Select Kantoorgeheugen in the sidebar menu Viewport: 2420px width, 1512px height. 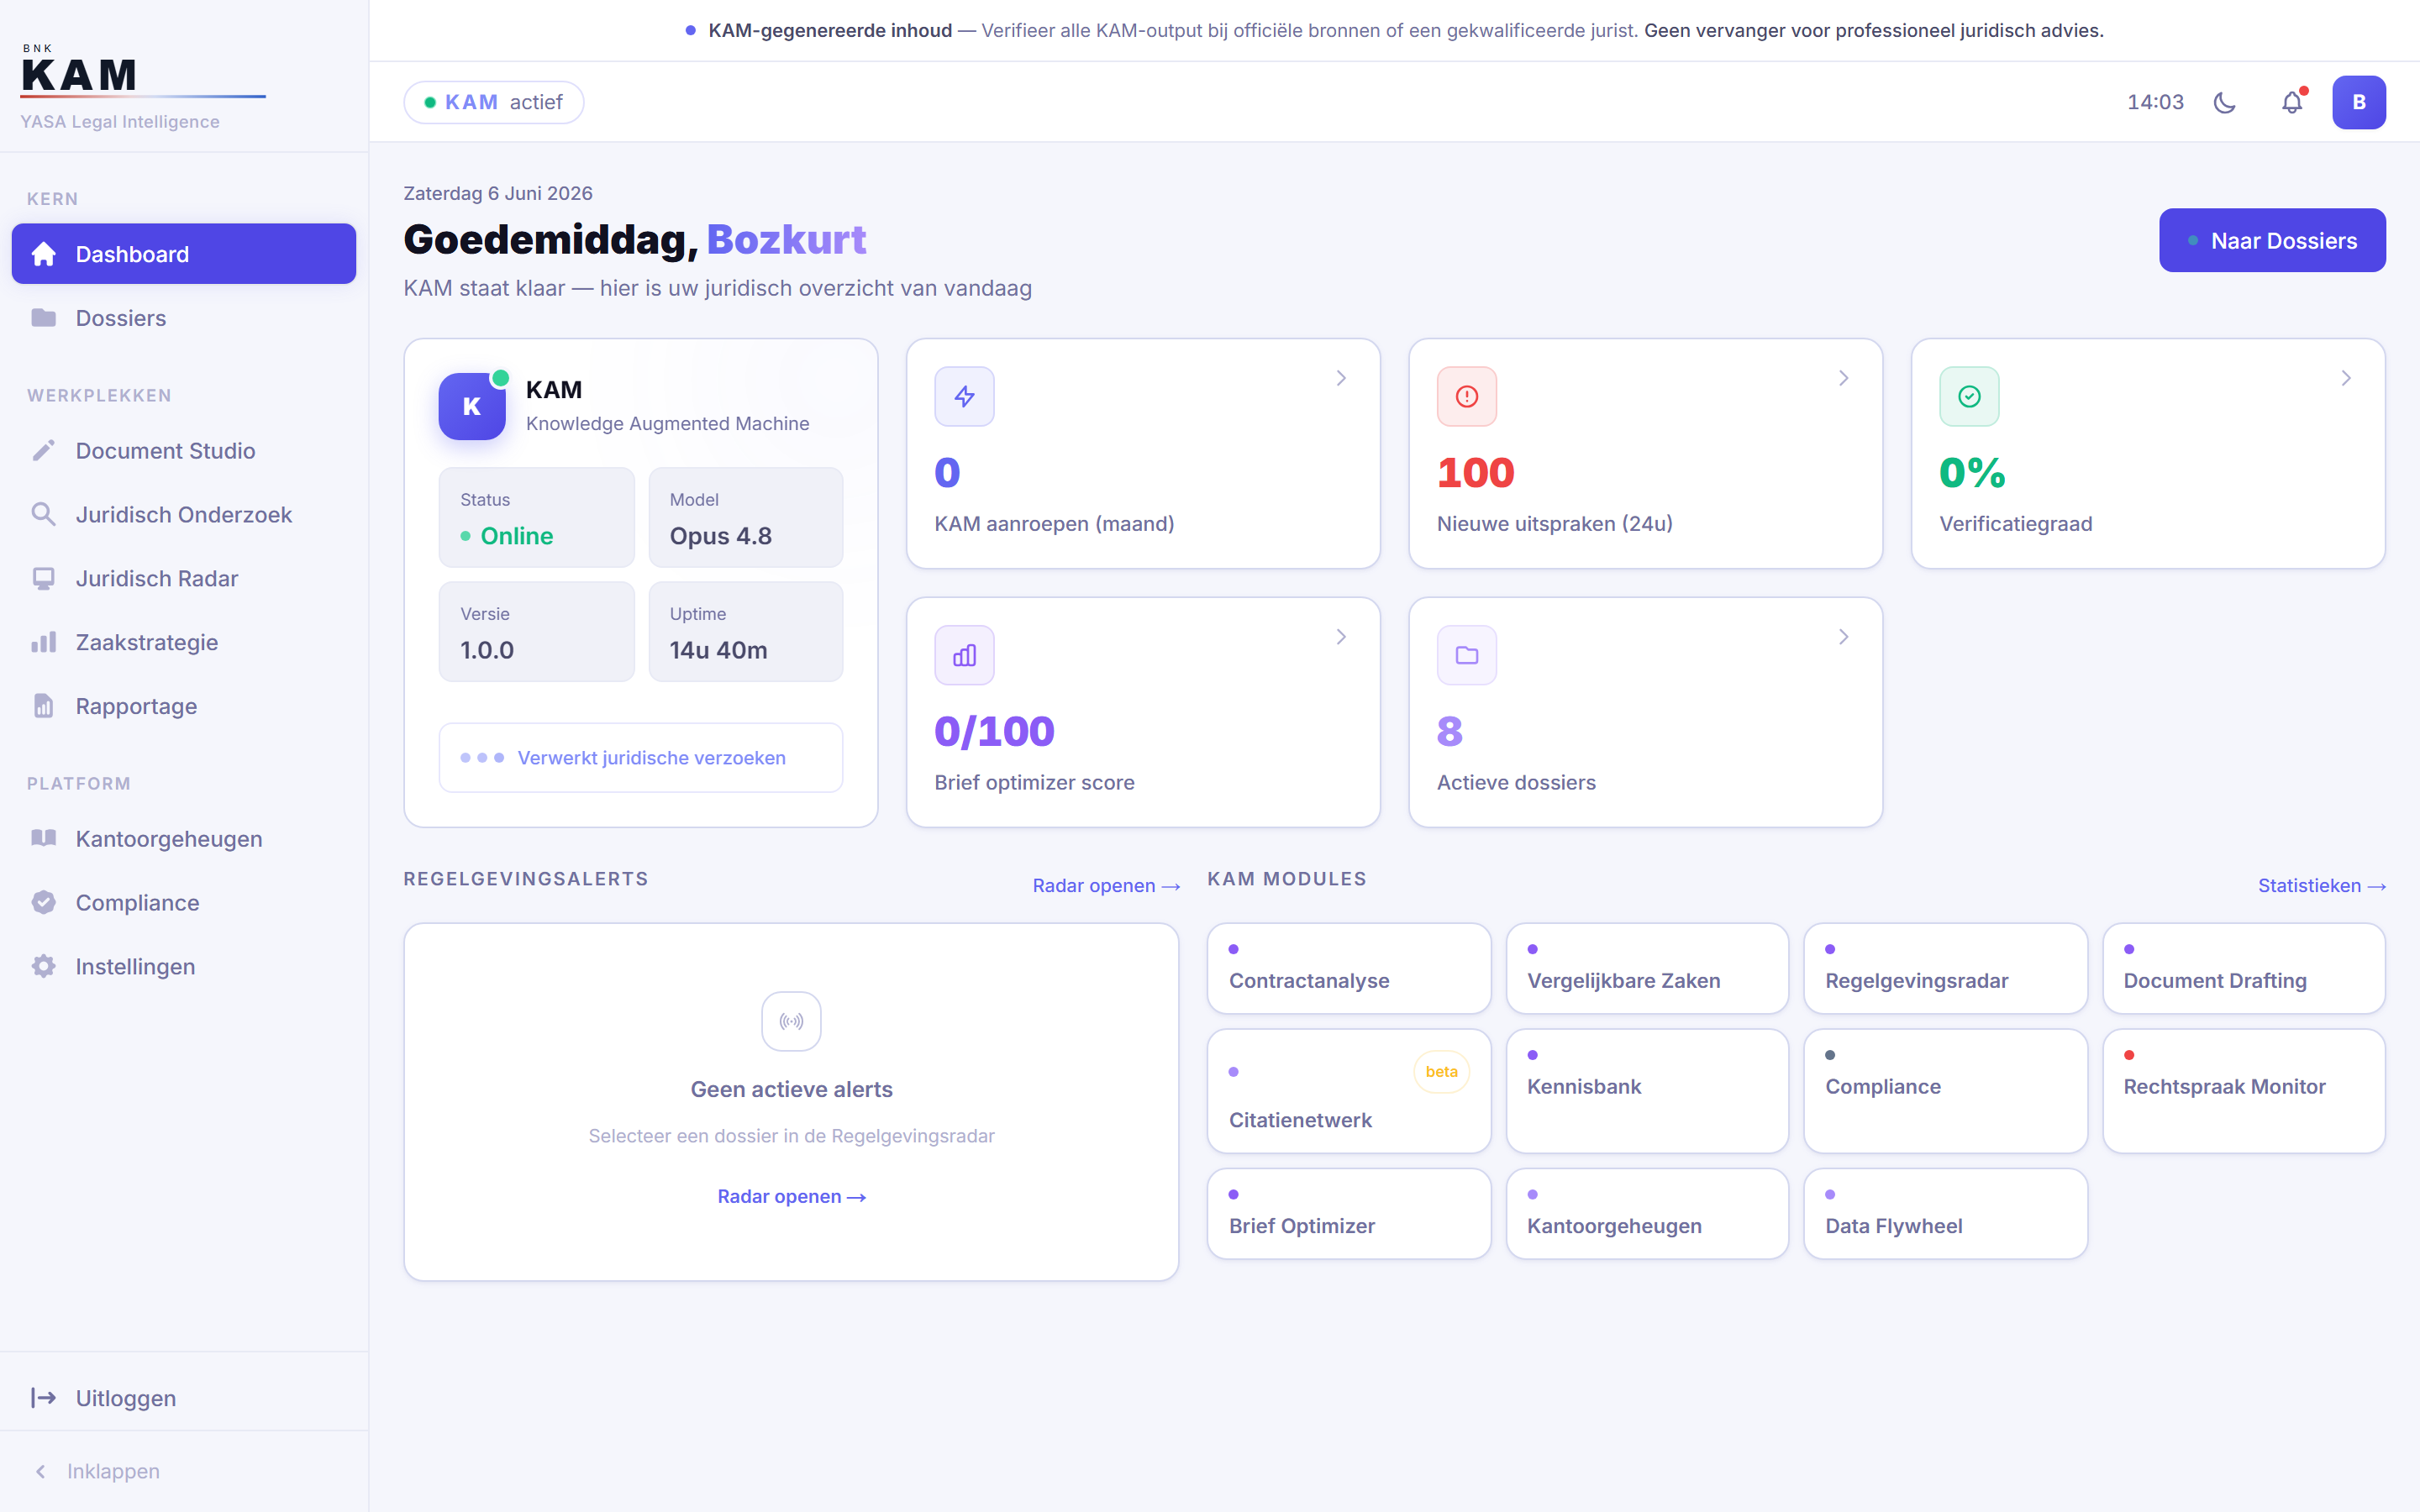tap(184, 839)
